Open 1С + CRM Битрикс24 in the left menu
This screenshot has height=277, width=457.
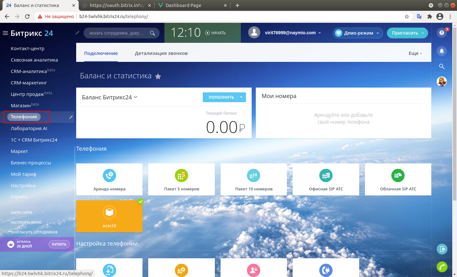(x=34, y=140)
